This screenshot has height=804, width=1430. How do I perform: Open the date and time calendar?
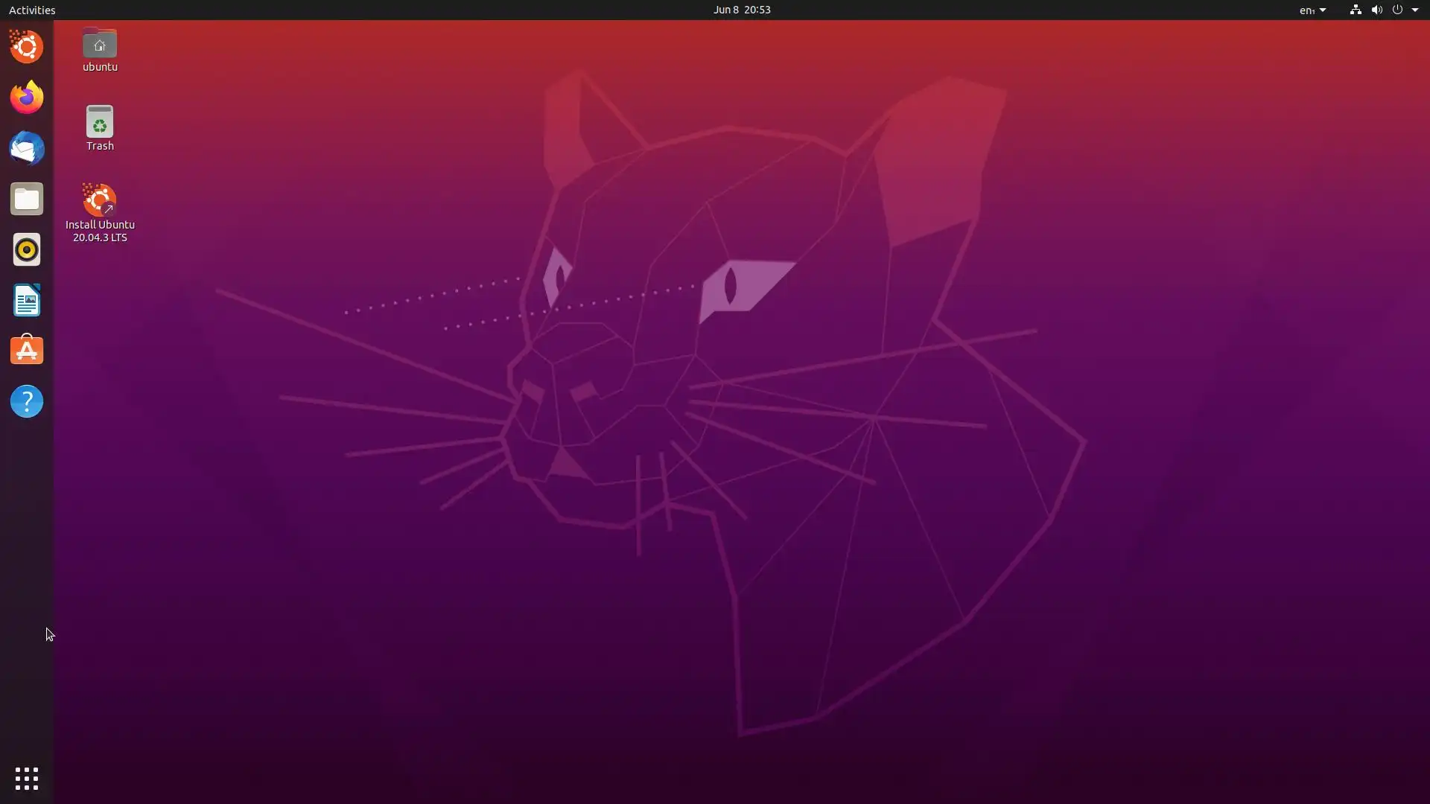point(741,10)
